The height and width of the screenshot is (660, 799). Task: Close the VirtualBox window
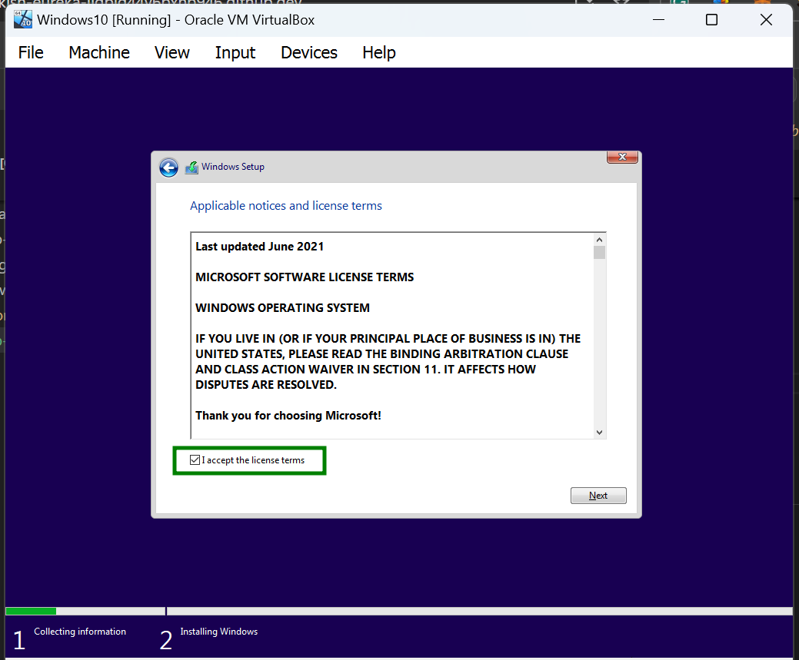pos(766,20)
